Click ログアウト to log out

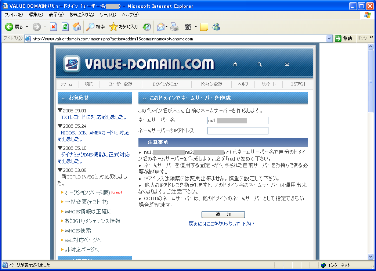pyautogui.click(x=298, y=84)
